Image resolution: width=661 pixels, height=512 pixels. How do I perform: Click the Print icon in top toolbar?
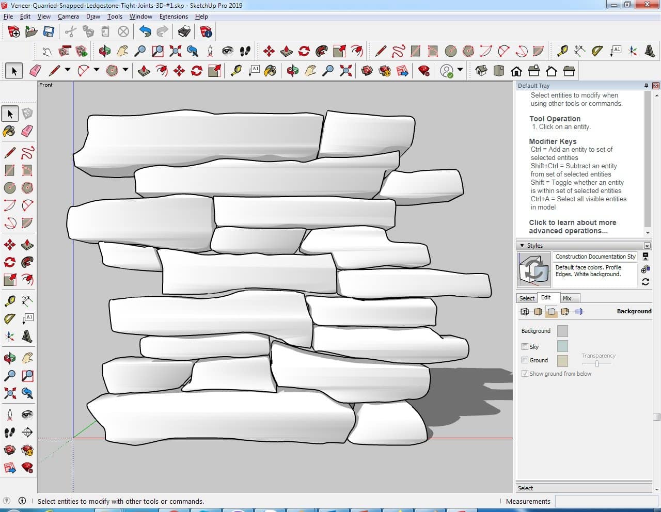click(x=184, y=32)
